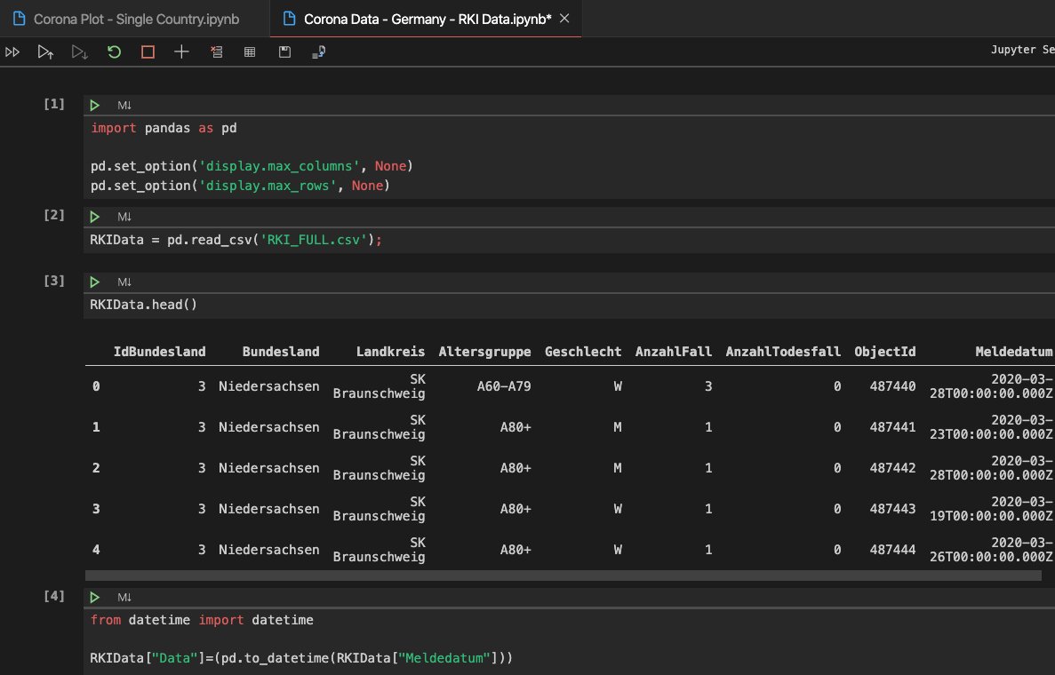Interrupt kernel execution with the stop icon

point(148,51)
